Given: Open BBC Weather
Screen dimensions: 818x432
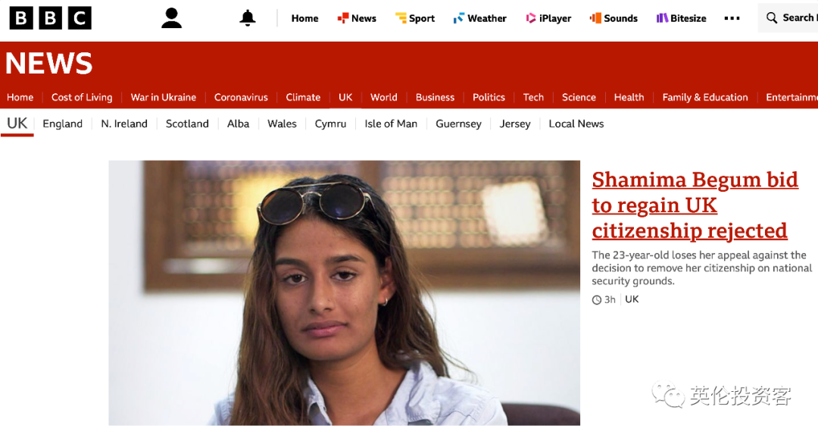Looking at the screenshot, I should pyautogui.click(x=480, y=18).
